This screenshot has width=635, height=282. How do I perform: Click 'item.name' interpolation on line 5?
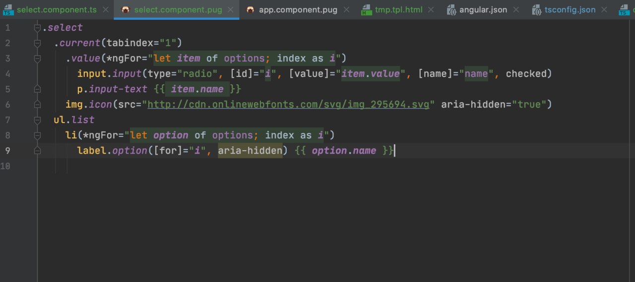(x=197, y=89)
